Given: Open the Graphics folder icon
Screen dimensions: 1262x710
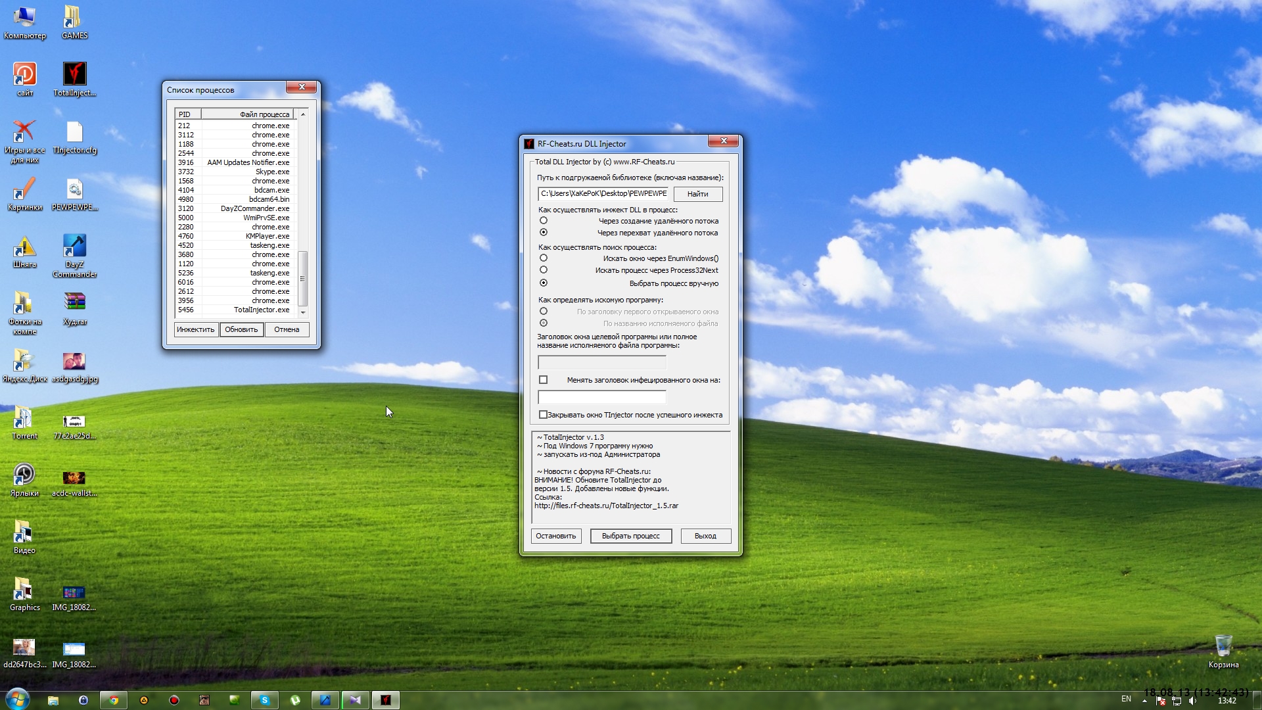Looking at the screenshot, I should tap(24, 594).
